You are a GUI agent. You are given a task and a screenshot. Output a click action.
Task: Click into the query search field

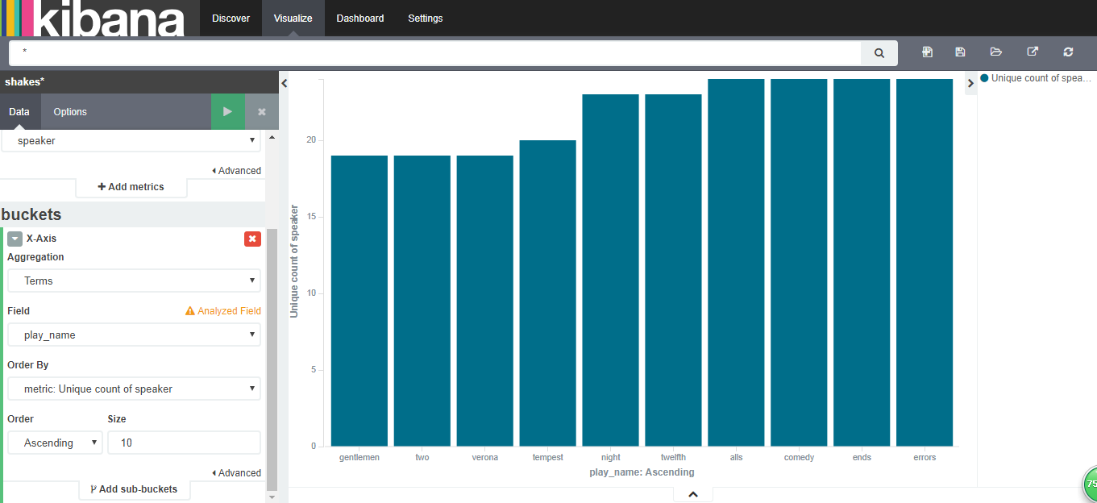point(435,53)
